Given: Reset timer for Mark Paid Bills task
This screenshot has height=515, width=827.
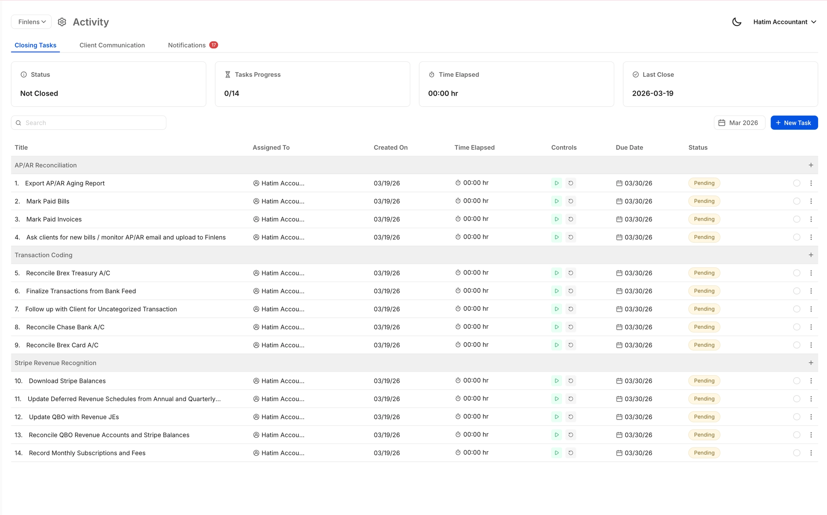Looking at the screenshot, I should [571, 201].
